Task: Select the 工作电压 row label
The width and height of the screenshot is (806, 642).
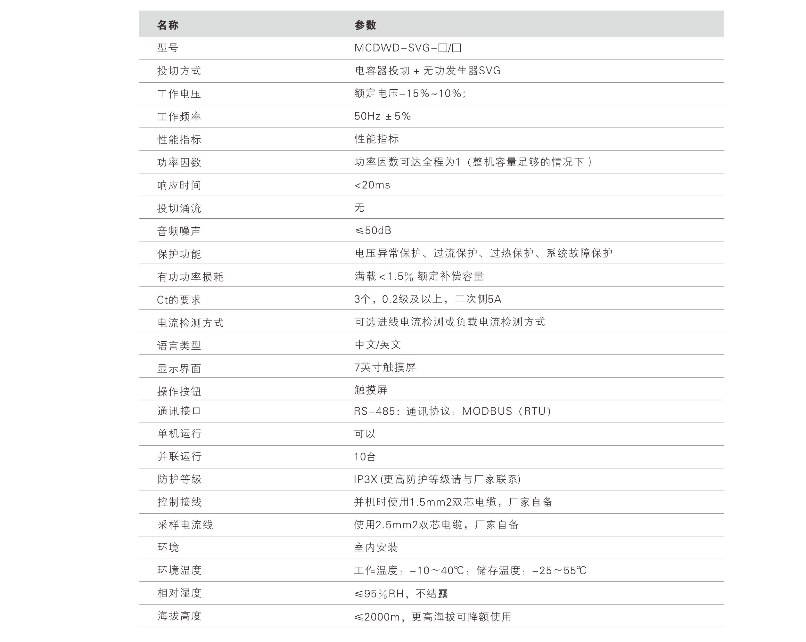Action: pos(179,93)
